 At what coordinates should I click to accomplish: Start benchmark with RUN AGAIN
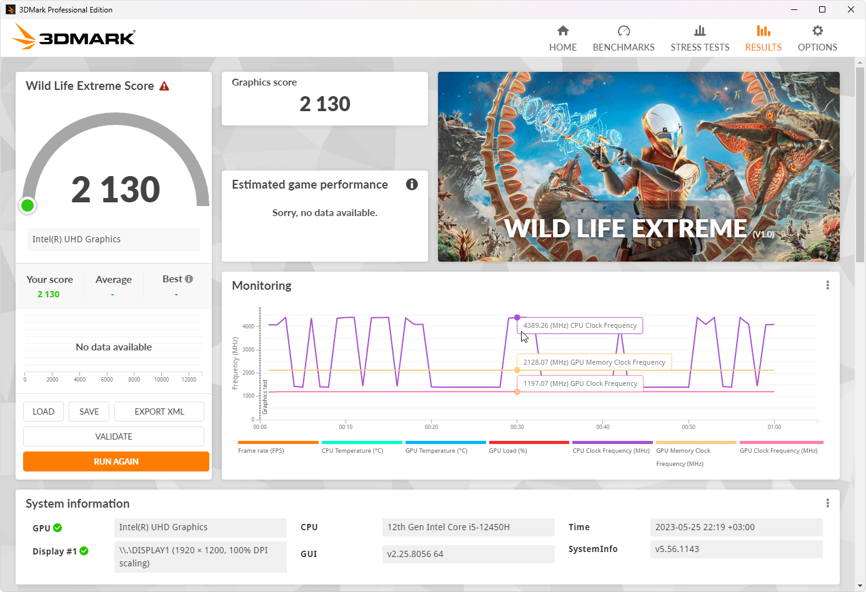pyautogui.click(x=116, y=461)
